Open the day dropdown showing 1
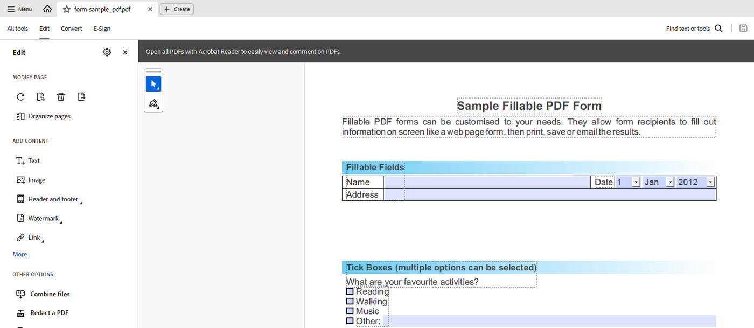754x328 pixels. (636, 182)
